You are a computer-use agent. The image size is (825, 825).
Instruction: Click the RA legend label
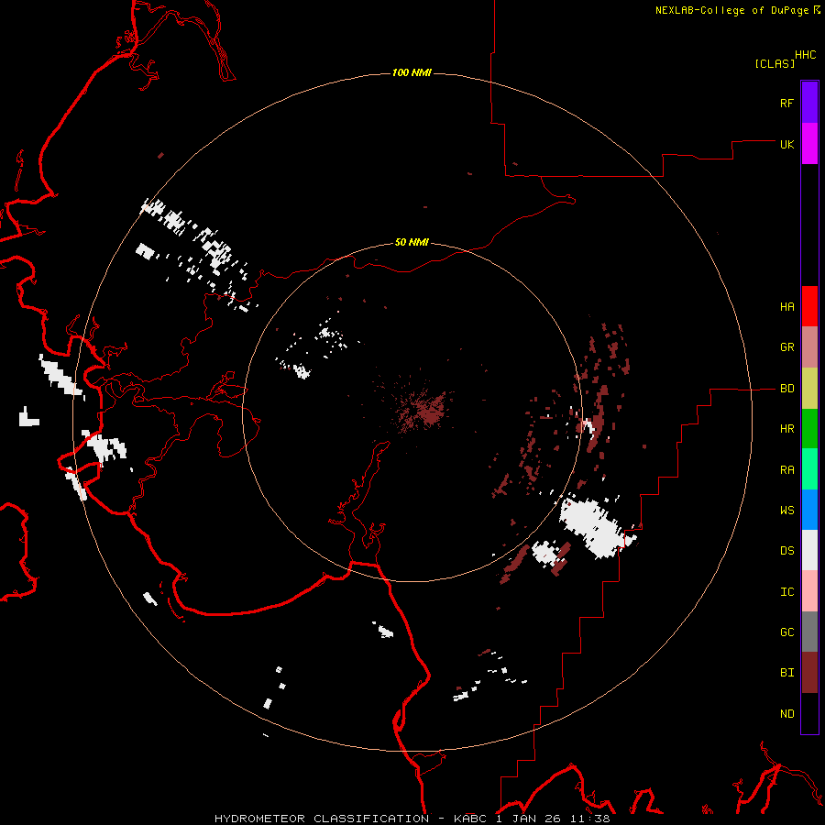click(x=786, y=470)
